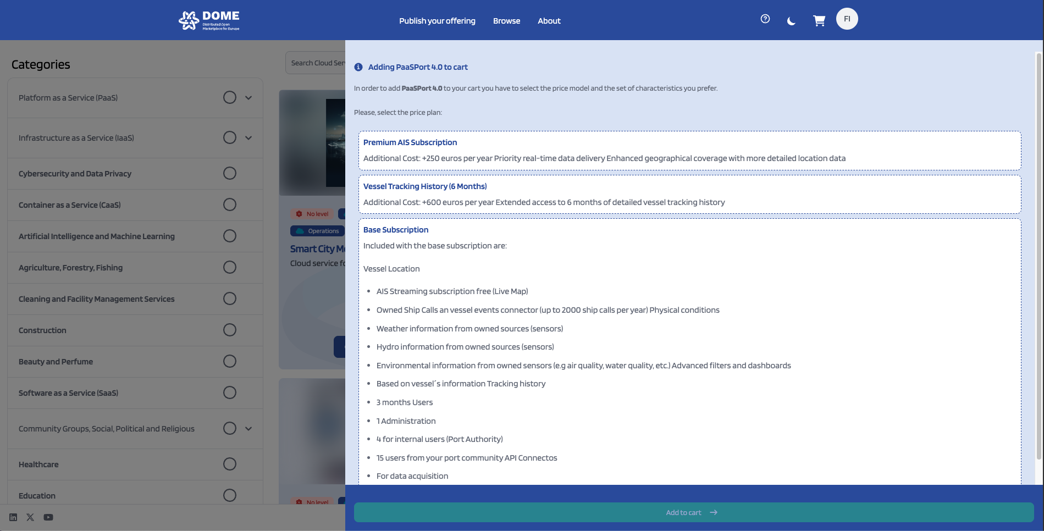The image size is (1044, 531).
Task: Select Cybersecurity and Data Privacy radio
Action: (x=230, y=173)
